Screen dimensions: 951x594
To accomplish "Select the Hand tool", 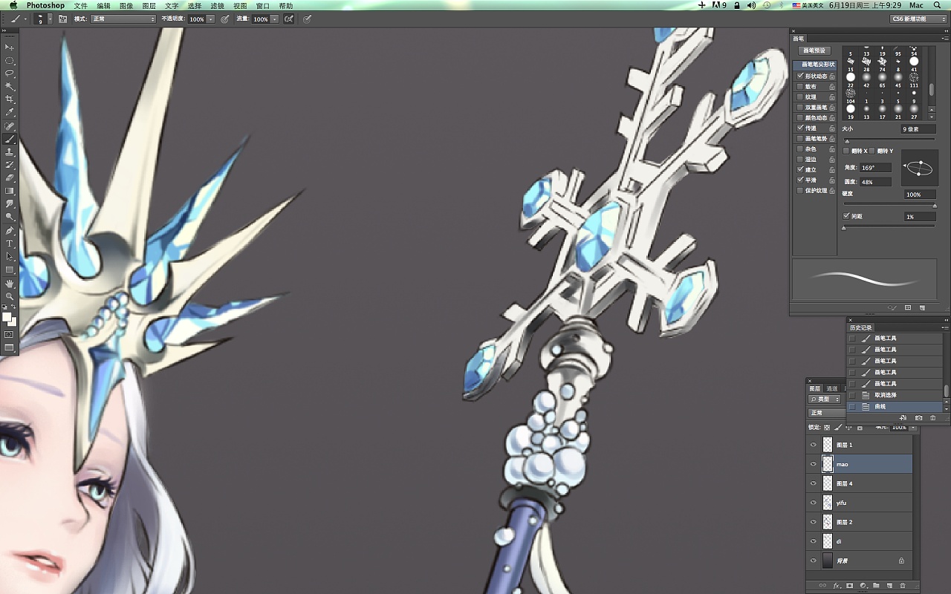I will click(x=10, y=283).
